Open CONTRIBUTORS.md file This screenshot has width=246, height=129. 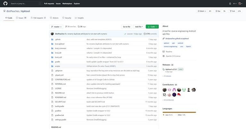[62, 79]
